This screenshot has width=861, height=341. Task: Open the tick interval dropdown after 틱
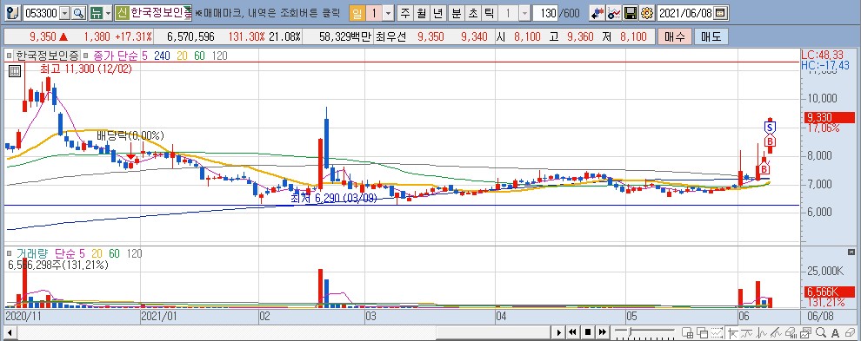click(525, 13)
